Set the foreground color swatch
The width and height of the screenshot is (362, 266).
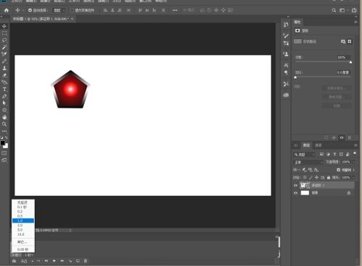[x=3, y=143]
